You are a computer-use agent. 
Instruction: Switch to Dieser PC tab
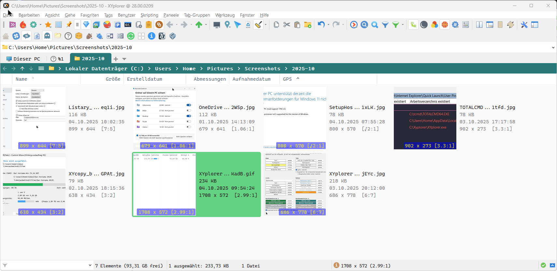[x=23, y=59]
